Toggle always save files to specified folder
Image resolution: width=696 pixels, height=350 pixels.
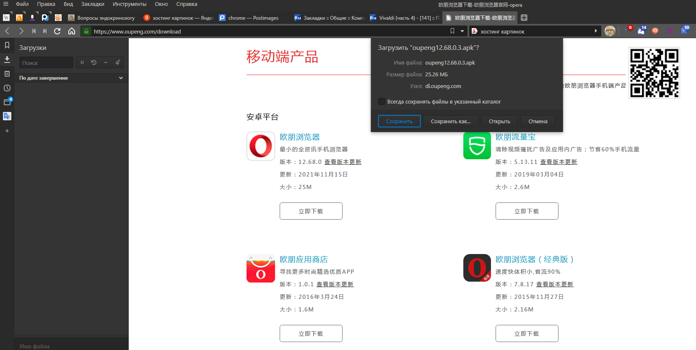pos(382,101)
